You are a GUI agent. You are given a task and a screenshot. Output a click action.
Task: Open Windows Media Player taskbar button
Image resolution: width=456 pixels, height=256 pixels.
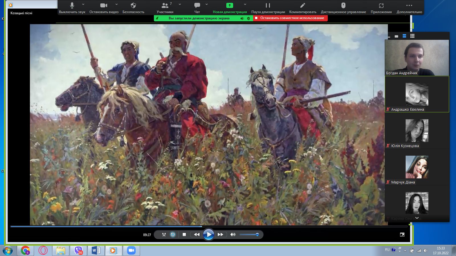point(114,251)
